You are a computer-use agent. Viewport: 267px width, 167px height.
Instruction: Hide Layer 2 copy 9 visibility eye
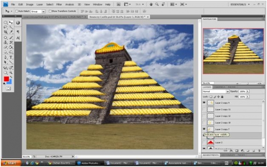pyautogui.click(x=204, y=103)
